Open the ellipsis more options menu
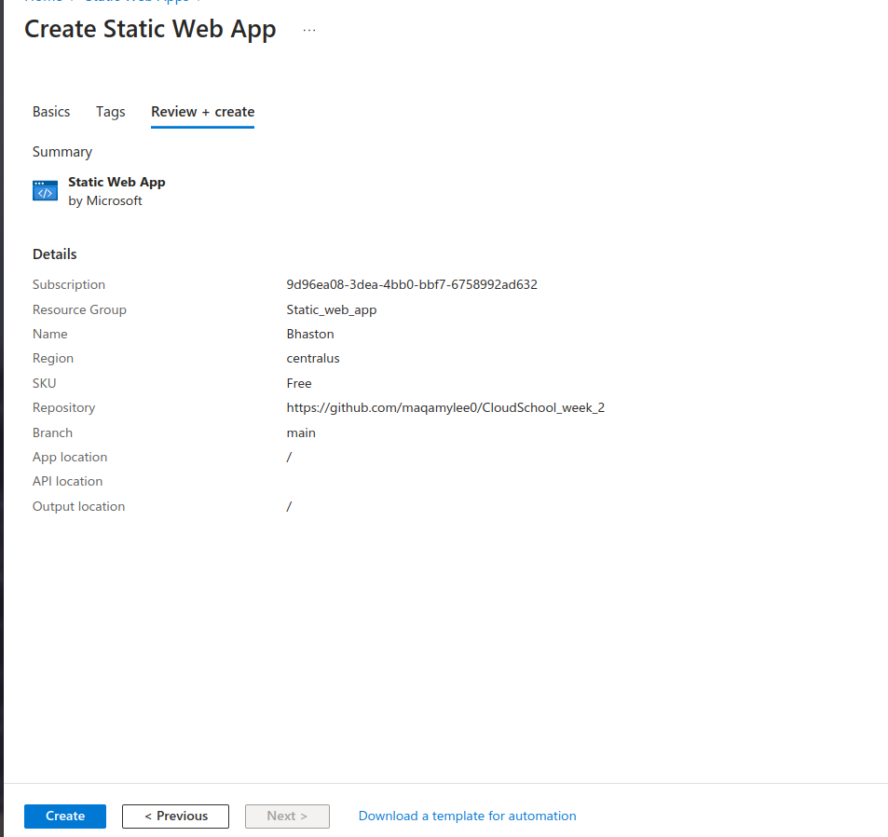The height and width of the screenshot is (837, 888). (x=309, y=30)
